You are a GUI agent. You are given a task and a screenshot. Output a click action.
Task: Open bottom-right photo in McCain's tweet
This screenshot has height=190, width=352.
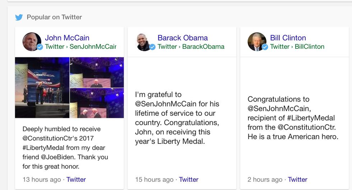[97, 103]
